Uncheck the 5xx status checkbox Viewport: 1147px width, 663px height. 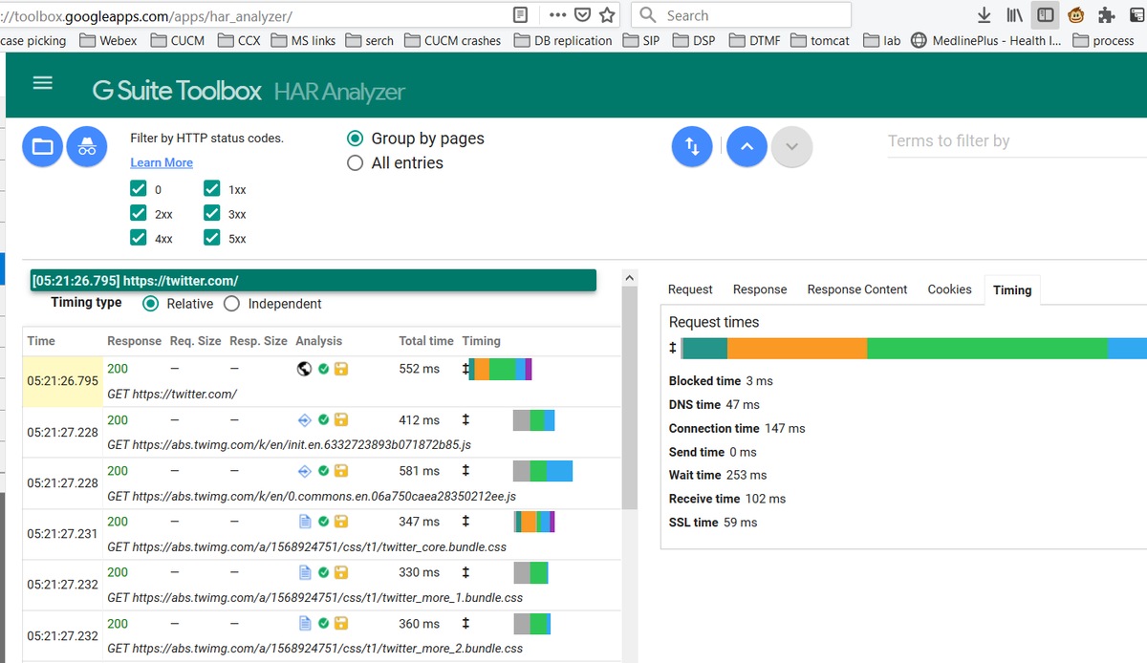[212, 238]
